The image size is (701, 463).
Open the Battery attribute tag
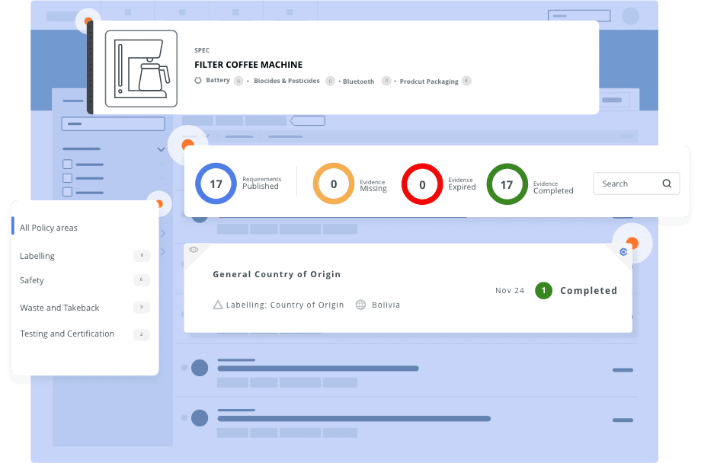218,81
